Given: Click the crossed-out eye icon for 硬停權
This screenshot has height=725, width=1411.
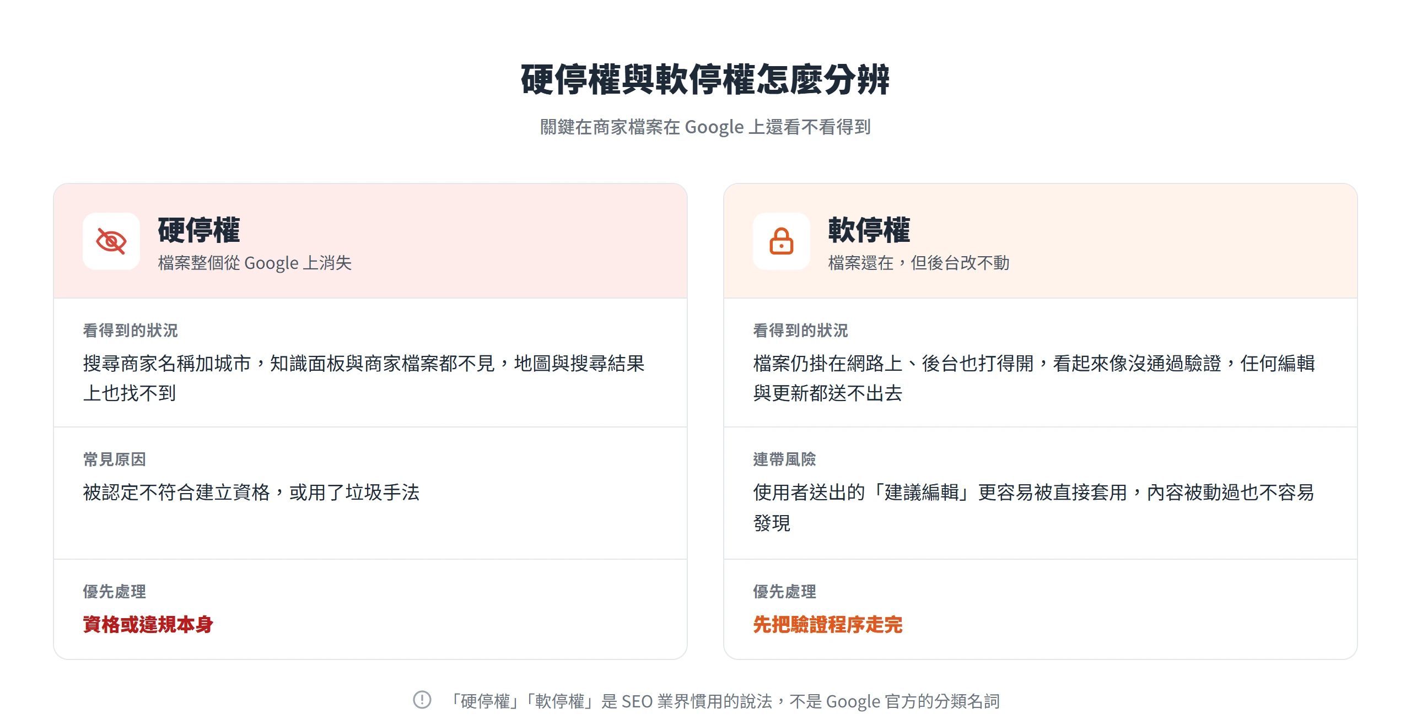Looking at the screenshot, I should pos(111,241).
